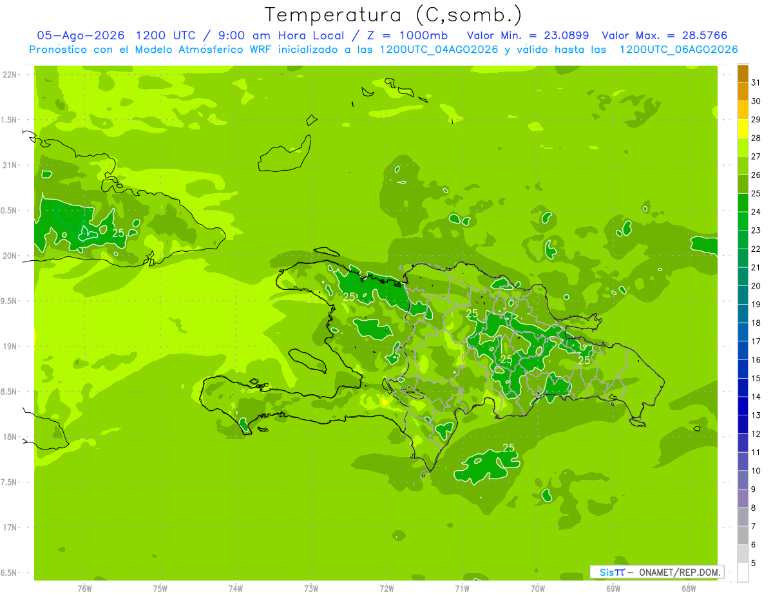Click the latitude label '17N'

click(10, 528)
